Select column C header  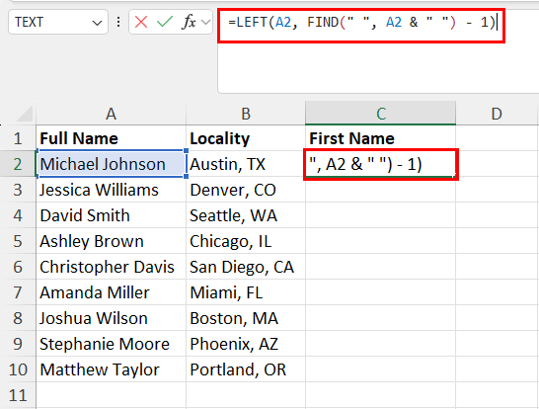[380, 114]
